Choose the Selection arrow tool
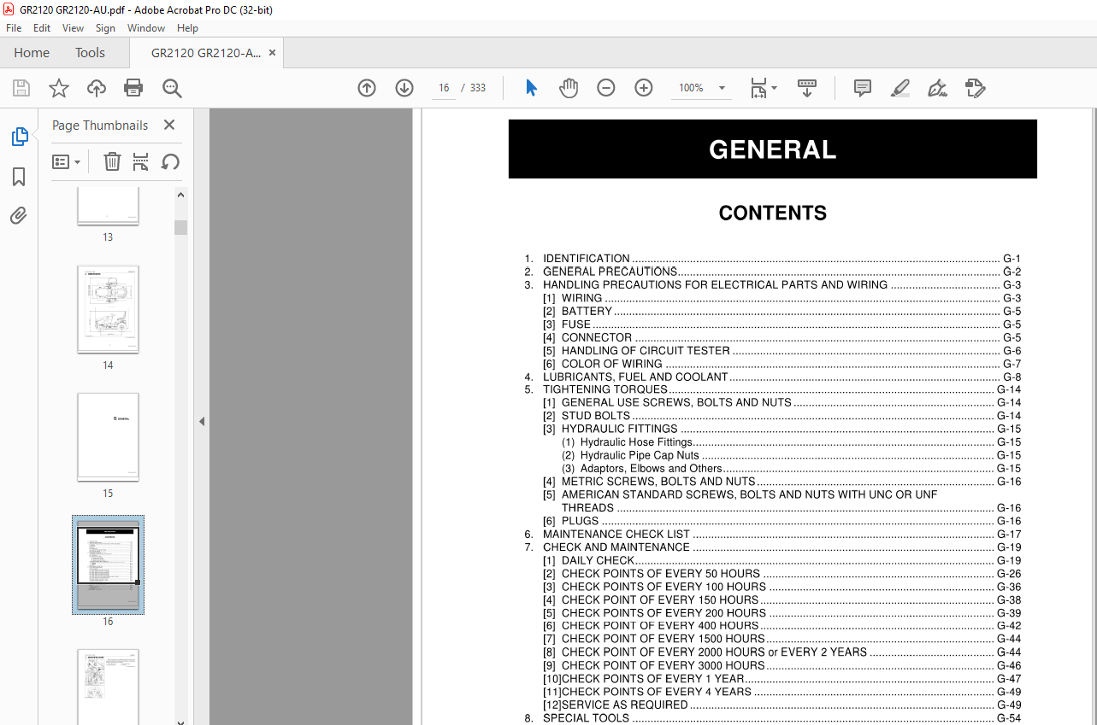 coord(531,88)
